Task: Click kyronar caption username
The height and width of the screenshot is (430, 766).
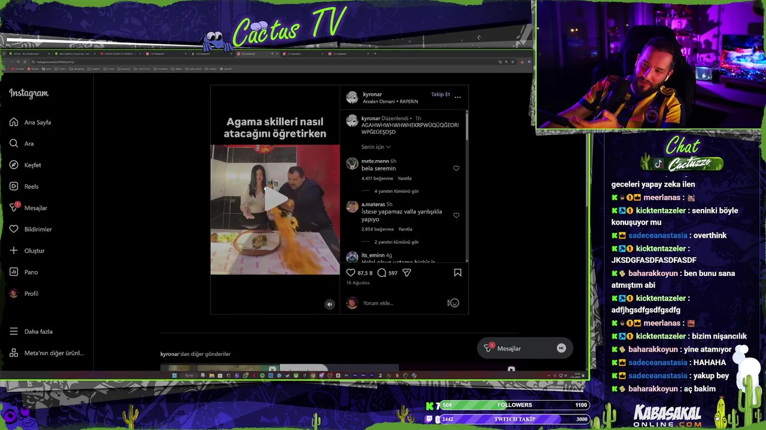Action: [370, 119]
